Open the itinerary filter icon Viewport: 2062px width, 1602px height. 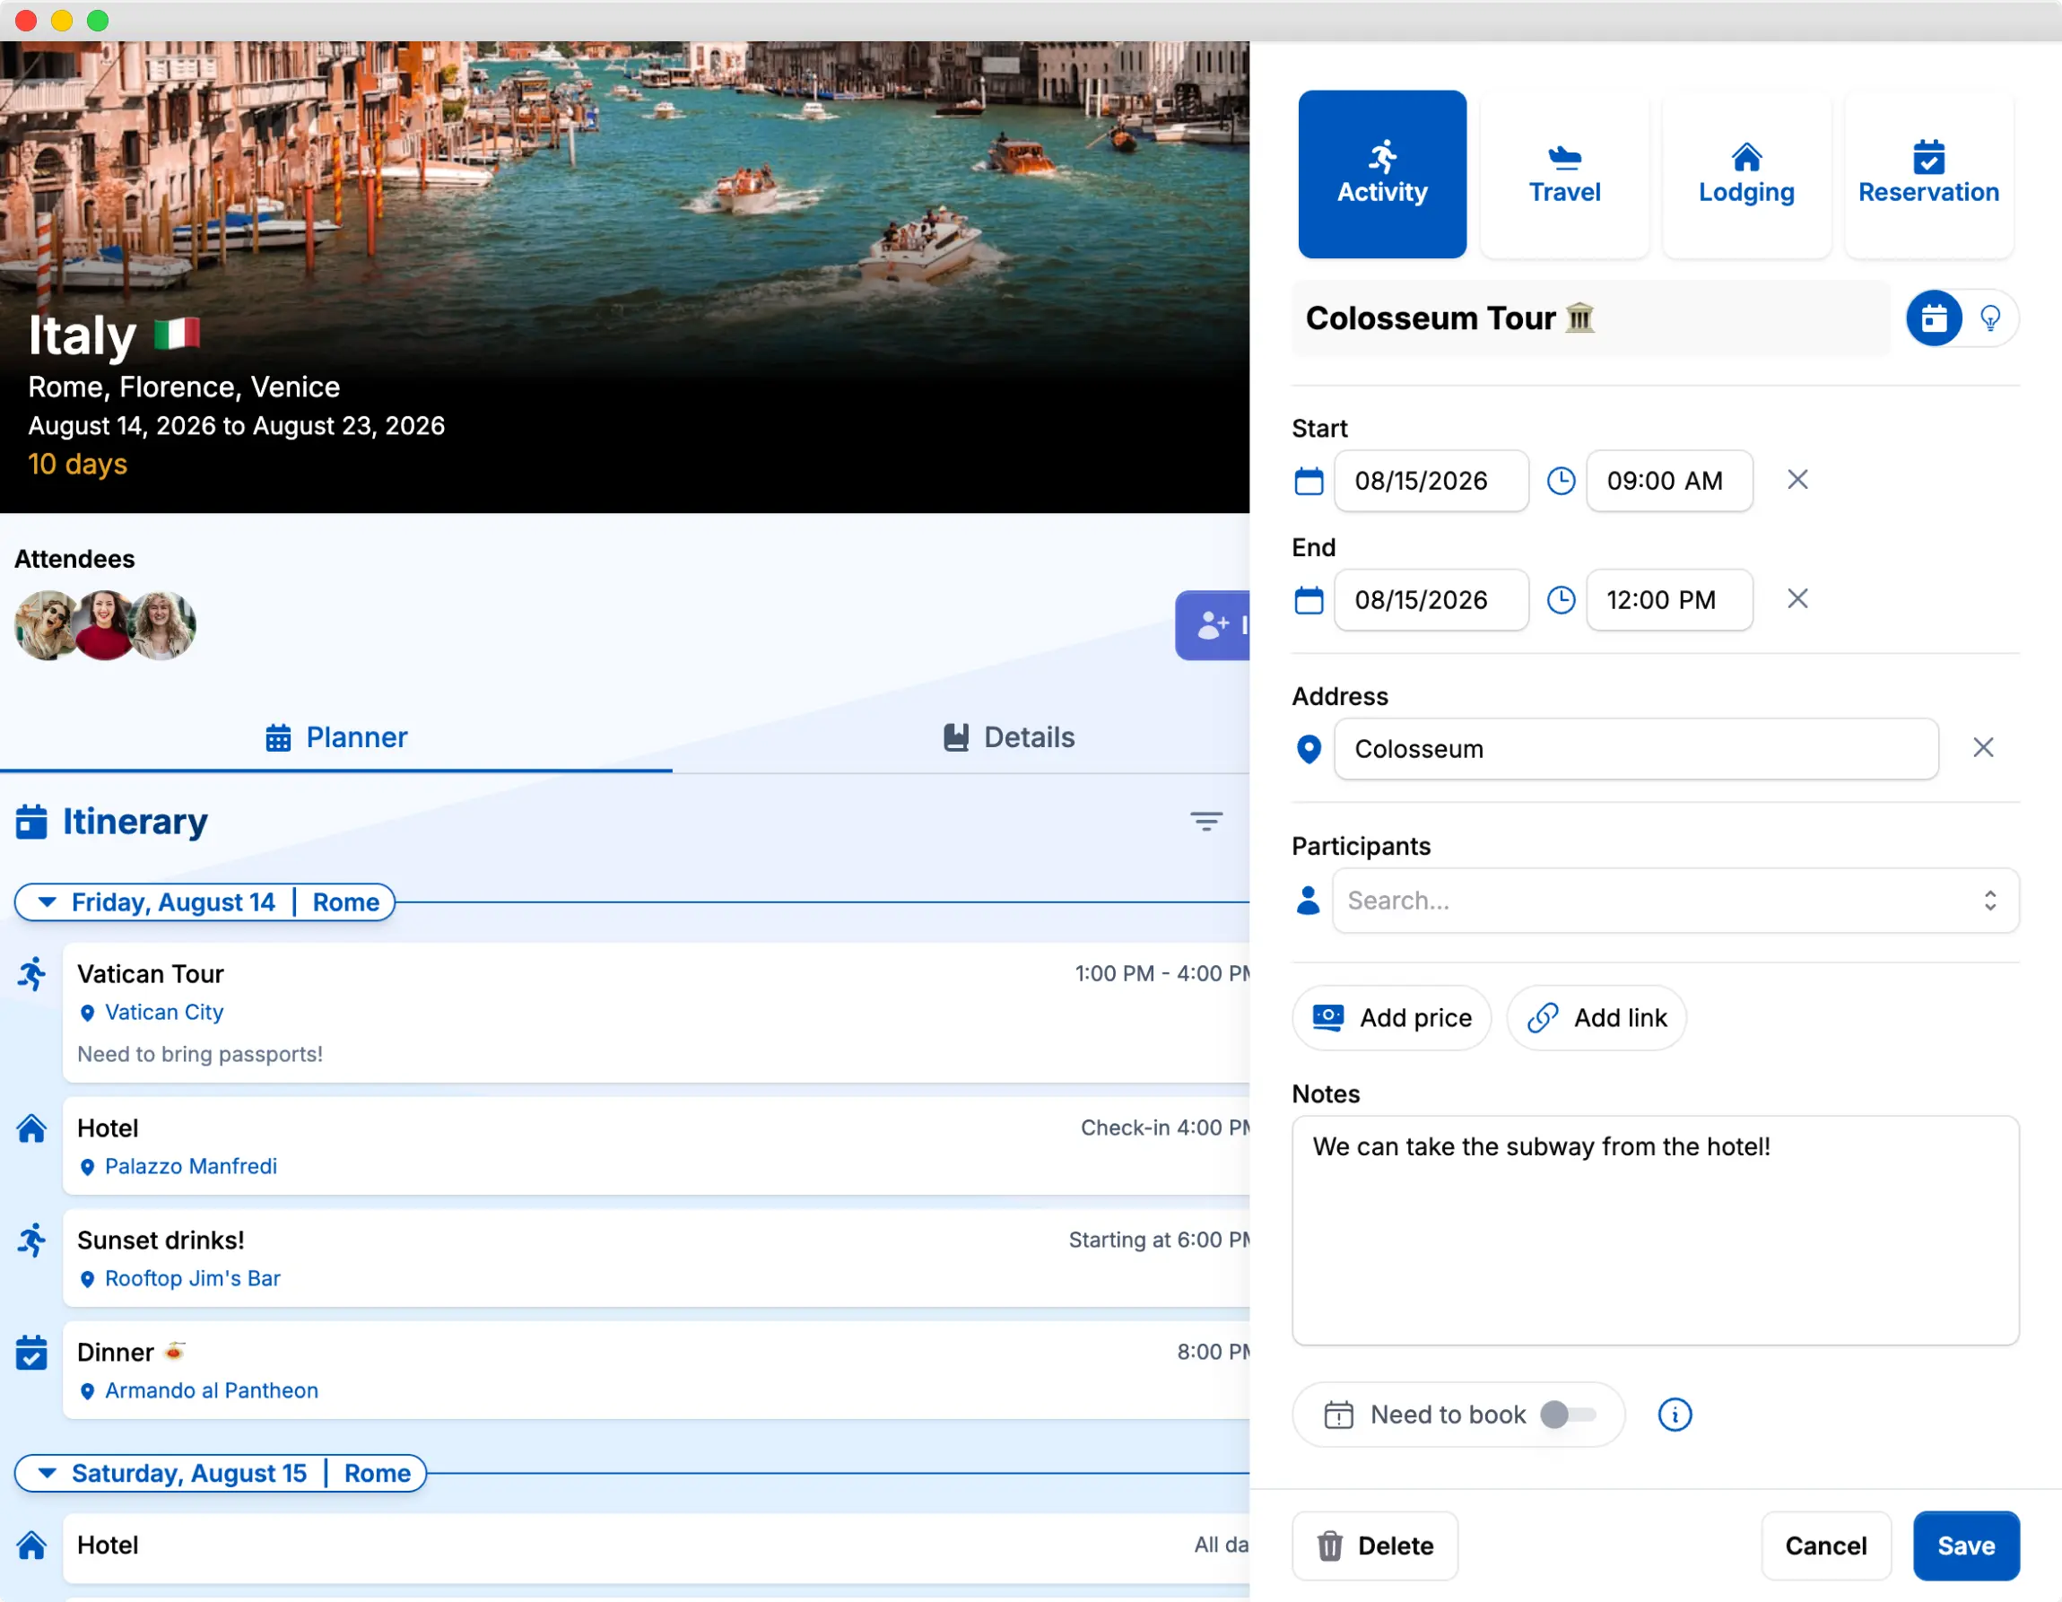click(x=1205, y=821)
